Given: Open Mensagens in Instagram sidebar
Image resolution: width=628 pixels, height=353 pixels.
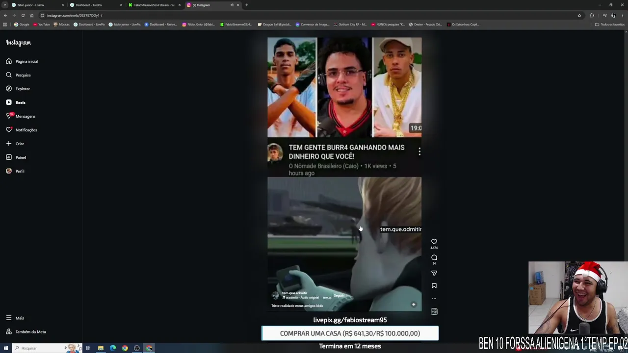Looking at the screenshot, I should (x=21, y=116).
